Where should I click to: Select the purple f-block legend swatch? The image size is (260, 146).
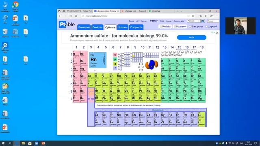pyautogui.click(x=115, y=68)
